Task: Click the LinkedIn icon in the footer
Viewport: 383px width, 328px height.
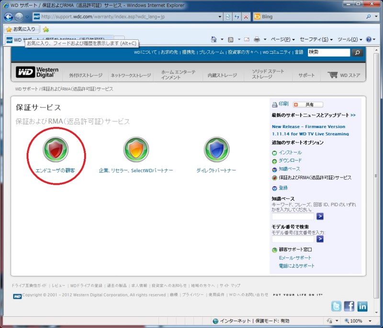Action: coord(362,306)
